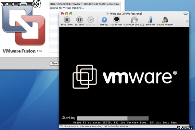This screenshot has width=195, height=130.
Task: Toggle the Ethernet adapter icon
Action: coord(150,20)
